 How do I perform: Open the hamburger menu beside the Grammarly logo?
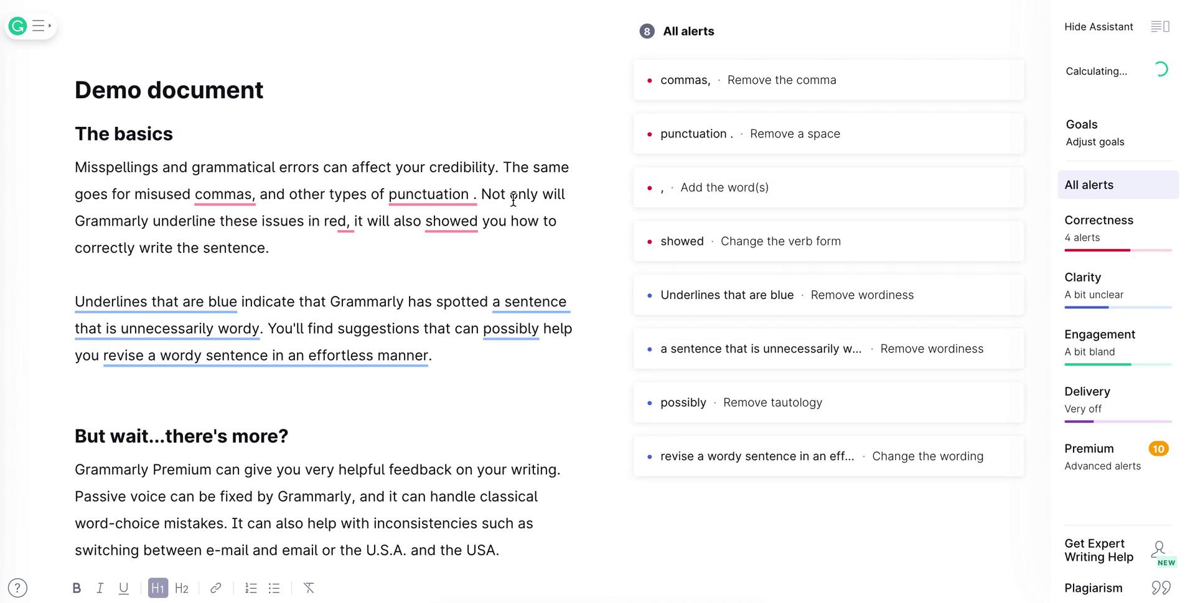[41, 26]
